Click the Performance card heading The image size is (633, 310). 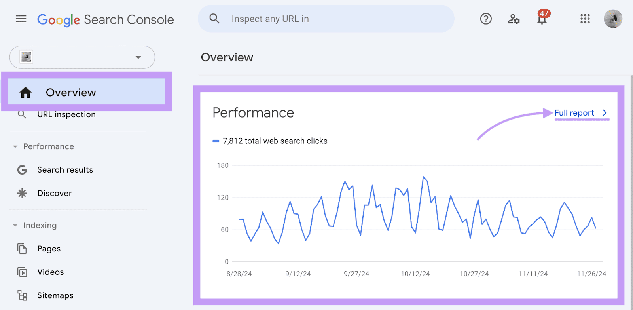pos(253,113)
